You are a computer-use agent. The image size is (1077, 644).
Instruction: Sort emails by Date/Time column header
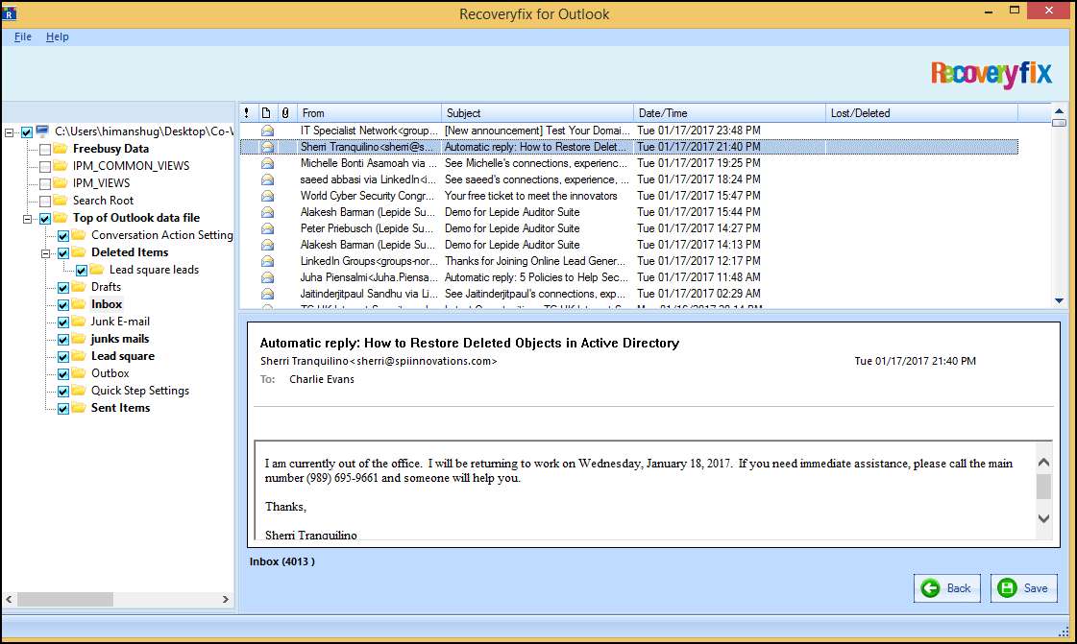pos(729,113)
